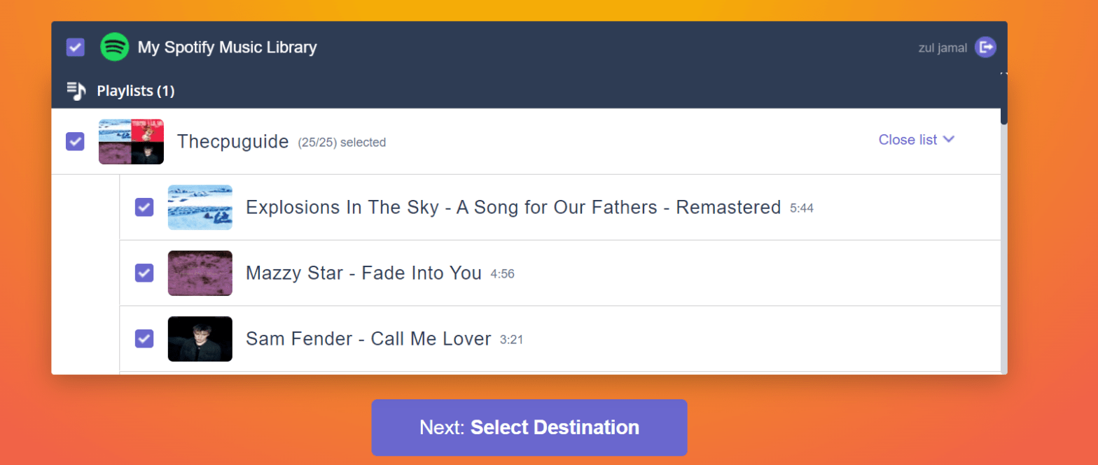The height and width of the screenshot is (465, 1098).
Task: Click the My Spotify Music Library title
Action: [x=228, y=47]
